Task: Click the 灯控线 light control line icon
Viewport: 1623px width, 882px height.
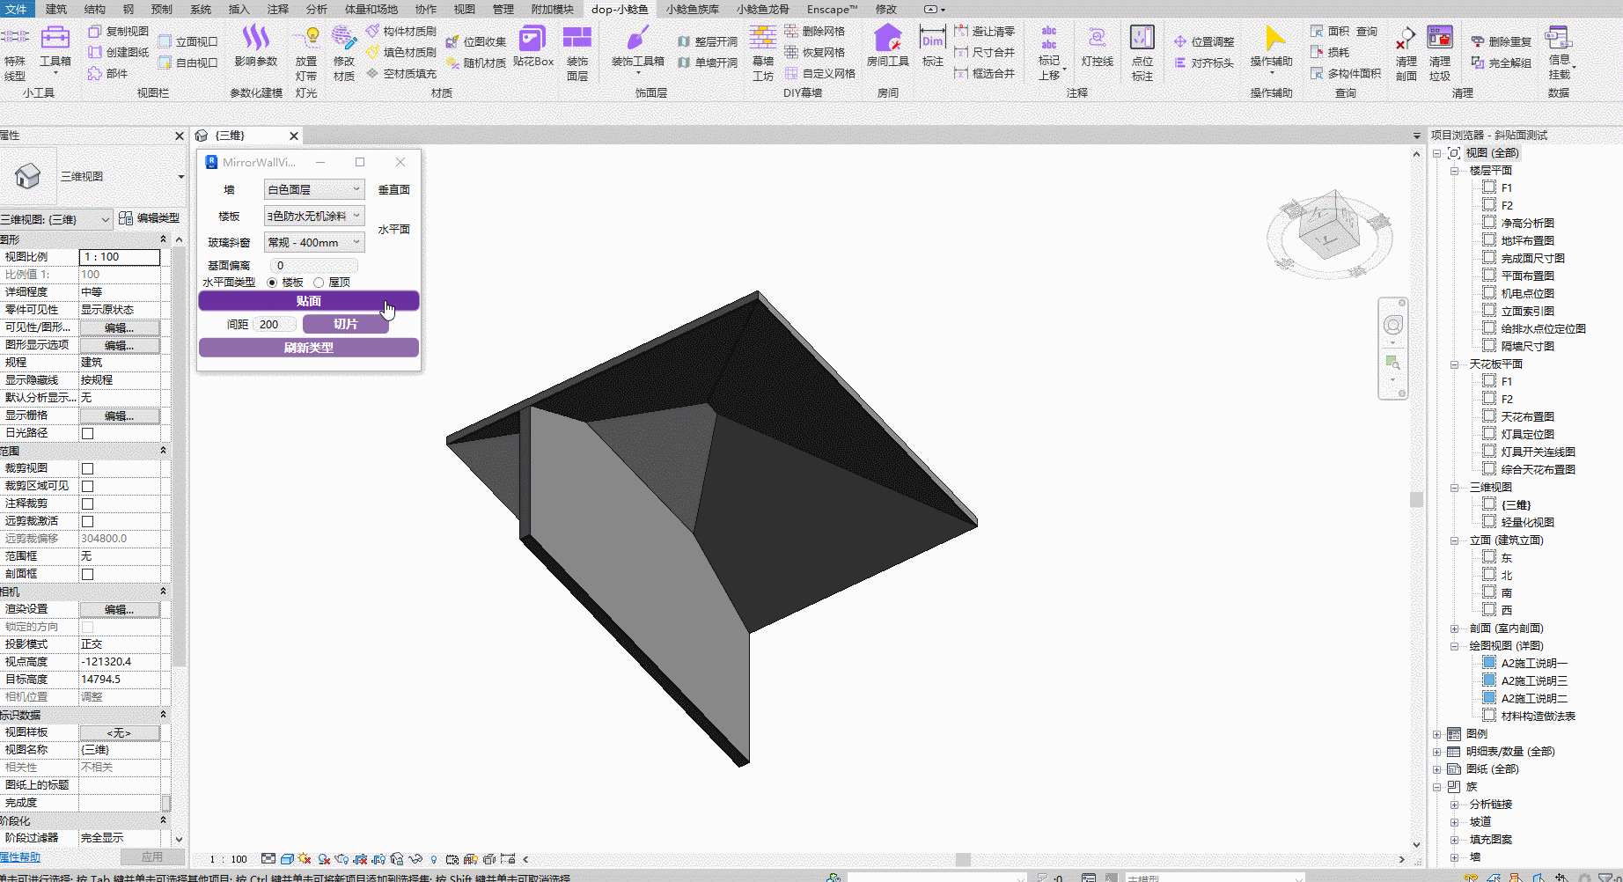Action: pyautogui.click(x=1097, y=46)
